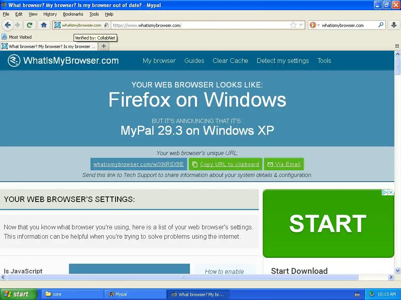The image size is (401, 300).
Task: Click the WhatIsMyBrowser.com site logo
Action: 63,61
